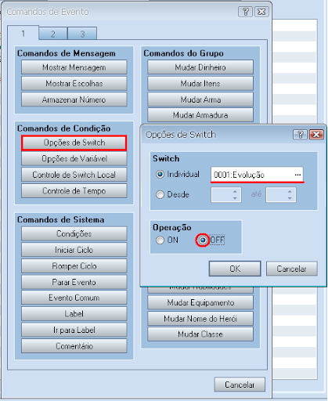The width and height of the screenshot is (328, 401).
Task: Select the Desde range radio button
Action: (160, 194)
